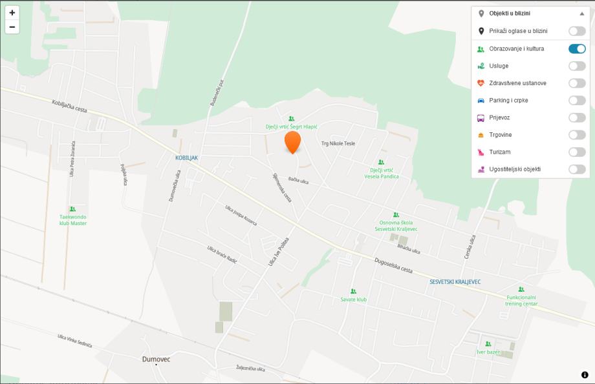Screen dimensions: 595x384
Task: Zoom in the map with plus button
Action: [x=12, y=12]
